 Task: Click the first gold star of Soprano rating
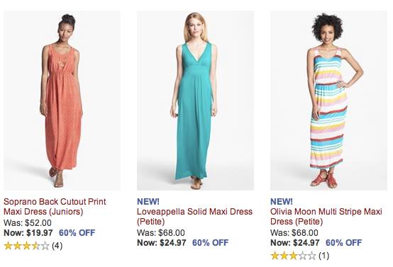click(9, 246)
